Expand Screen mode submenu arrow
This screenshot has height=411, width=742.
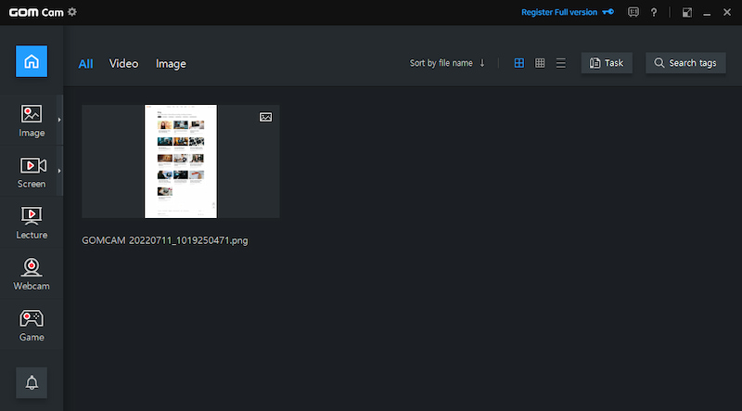pyautogui.click(x=59, y=171)
